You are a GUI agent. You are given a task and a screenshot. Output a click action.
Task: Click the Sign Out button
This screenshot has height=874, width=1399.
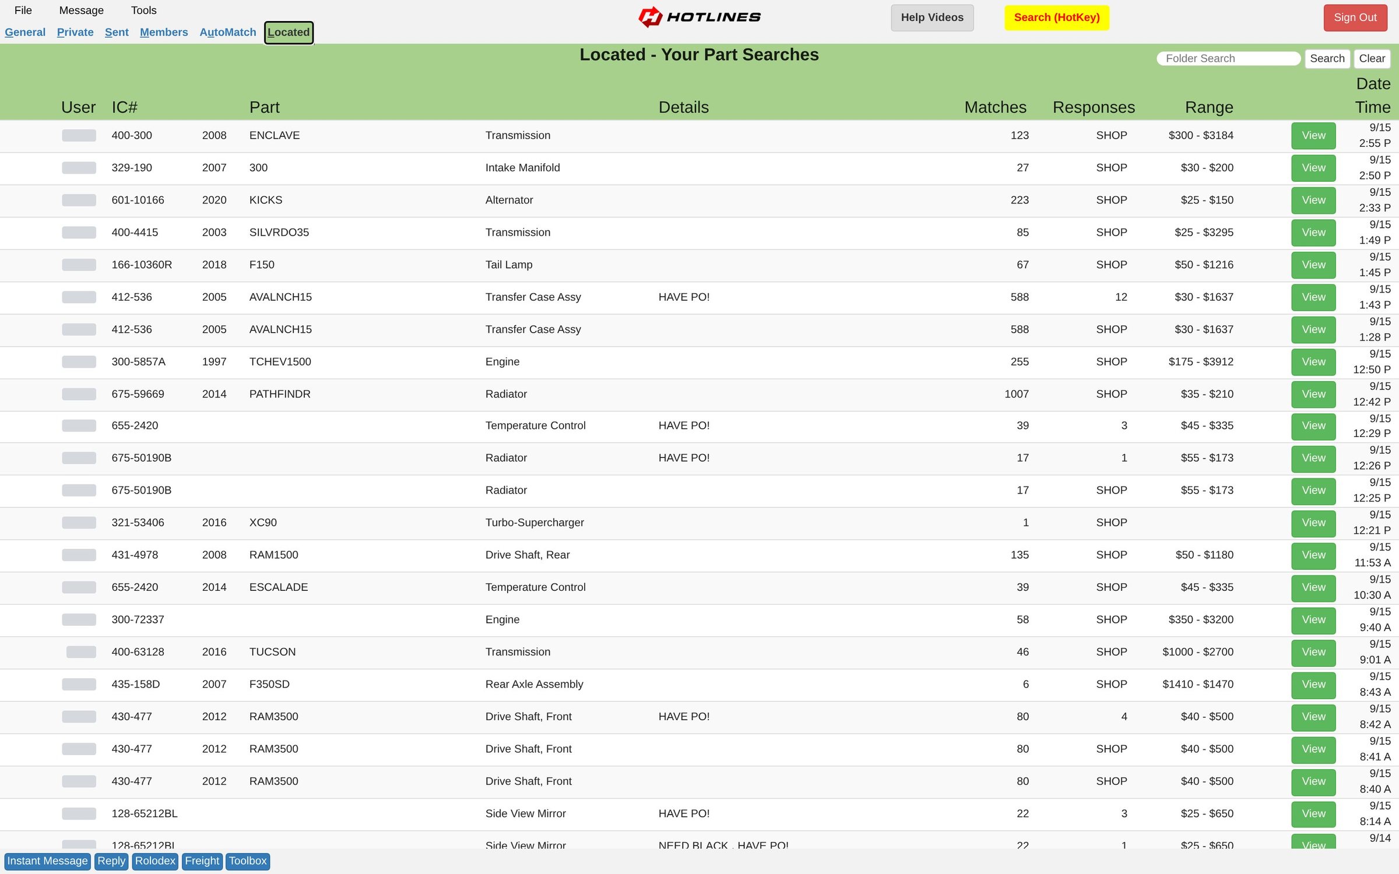(1355, 17)
